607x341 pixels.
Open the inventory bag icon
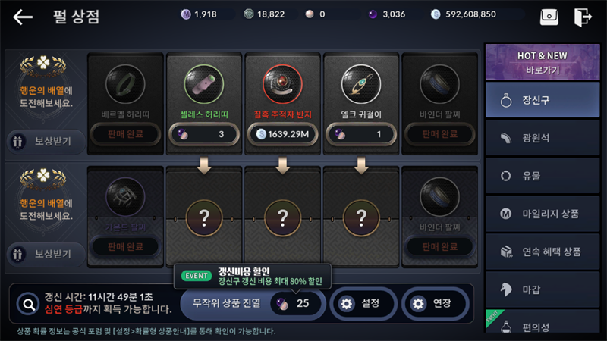click(x=549, y=17)
